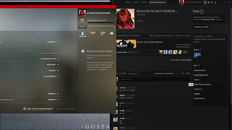This screenshot has width=232, height=130.
Task: Open the IKKUNA display mode dropdown
Action: 54,70
